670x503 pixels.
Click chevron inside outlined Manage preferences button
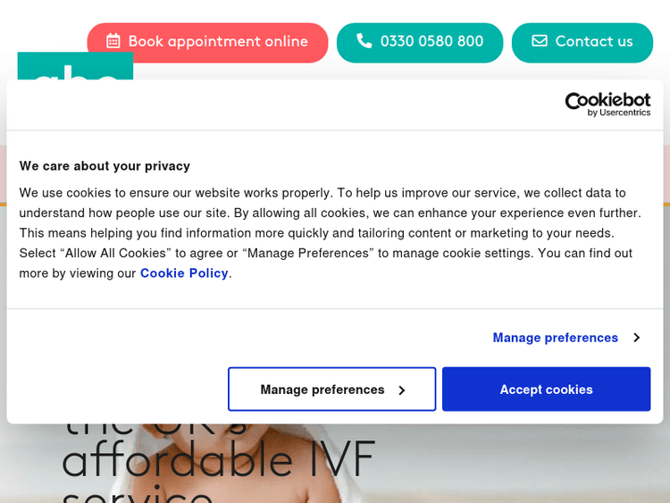pos(402,390)
